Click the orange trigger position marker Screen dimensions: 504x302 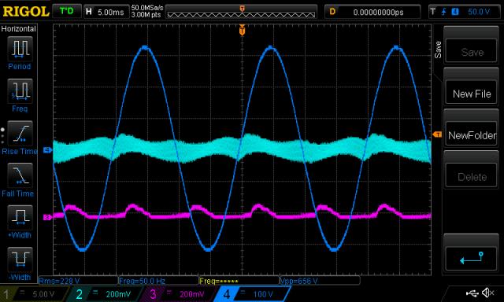pos(242,31)
